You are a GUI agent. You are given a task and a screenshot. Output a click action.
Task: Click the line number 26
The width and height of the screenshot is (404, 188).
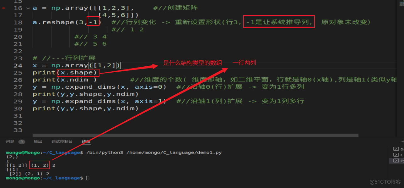pyautogui.click(x=18, y=80)
